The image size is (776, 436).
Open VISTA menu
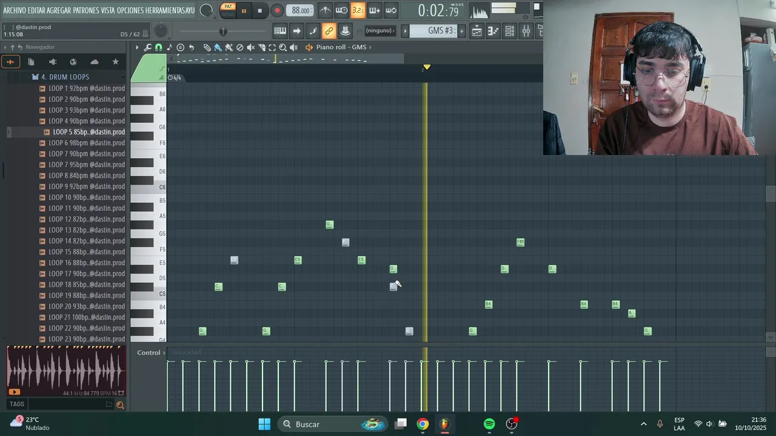pos(108,10)
